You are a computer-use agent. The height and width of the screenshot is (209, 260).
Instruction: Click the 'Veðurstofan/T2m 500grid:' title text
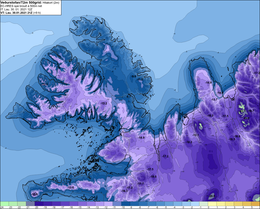21,3
